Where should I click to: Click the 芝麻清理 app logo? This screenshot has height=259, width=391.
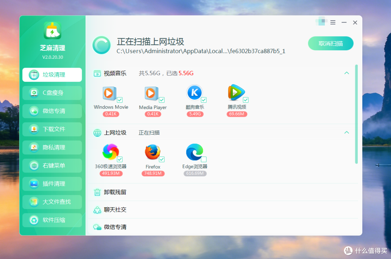tap(52, 30)
